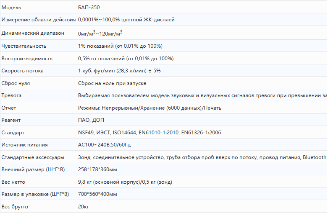
Task: Select the 0,0001%~100,0% цветной ЖК-дисплей value
Action: click(126, 20)
